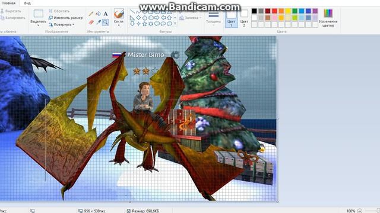Viewport: 380px width, 213px height.
Task: Pick the six-point star shape
Action: [151, 24]
